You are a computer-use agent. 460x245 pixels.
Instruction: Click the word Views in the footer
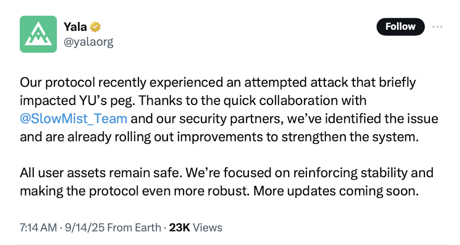[208, 228]
